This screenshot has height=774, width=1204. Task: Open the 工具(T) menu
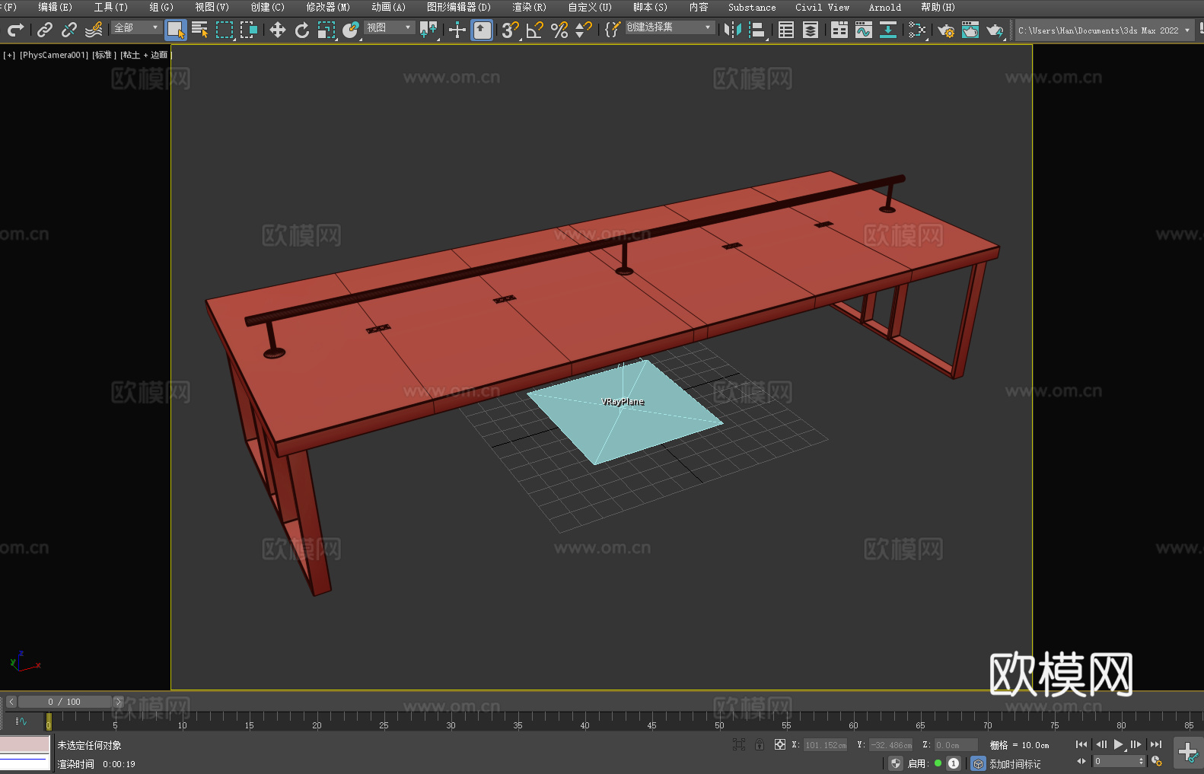[x=110, y=7]
